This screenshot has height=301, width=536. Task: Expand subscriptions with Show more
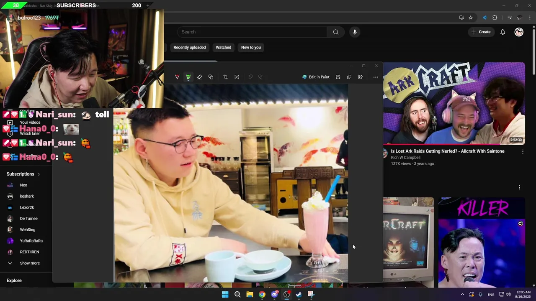pos(29,263)
